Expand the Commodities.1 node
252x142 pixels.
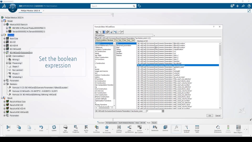click(7, 56)
